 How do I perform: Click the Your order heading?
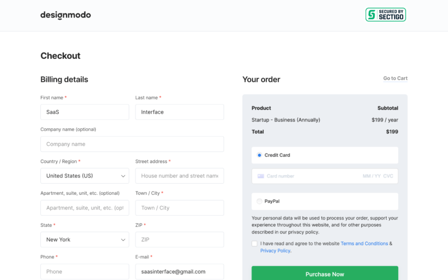click(x=261, y=80)
